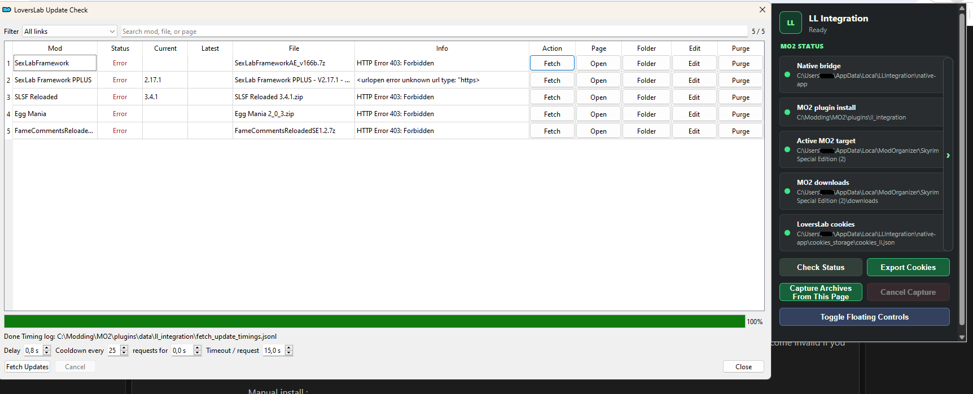The image size is (973, 394).
Task: Purge the SLSF Reloaded entry
Action: pos(740,97)
